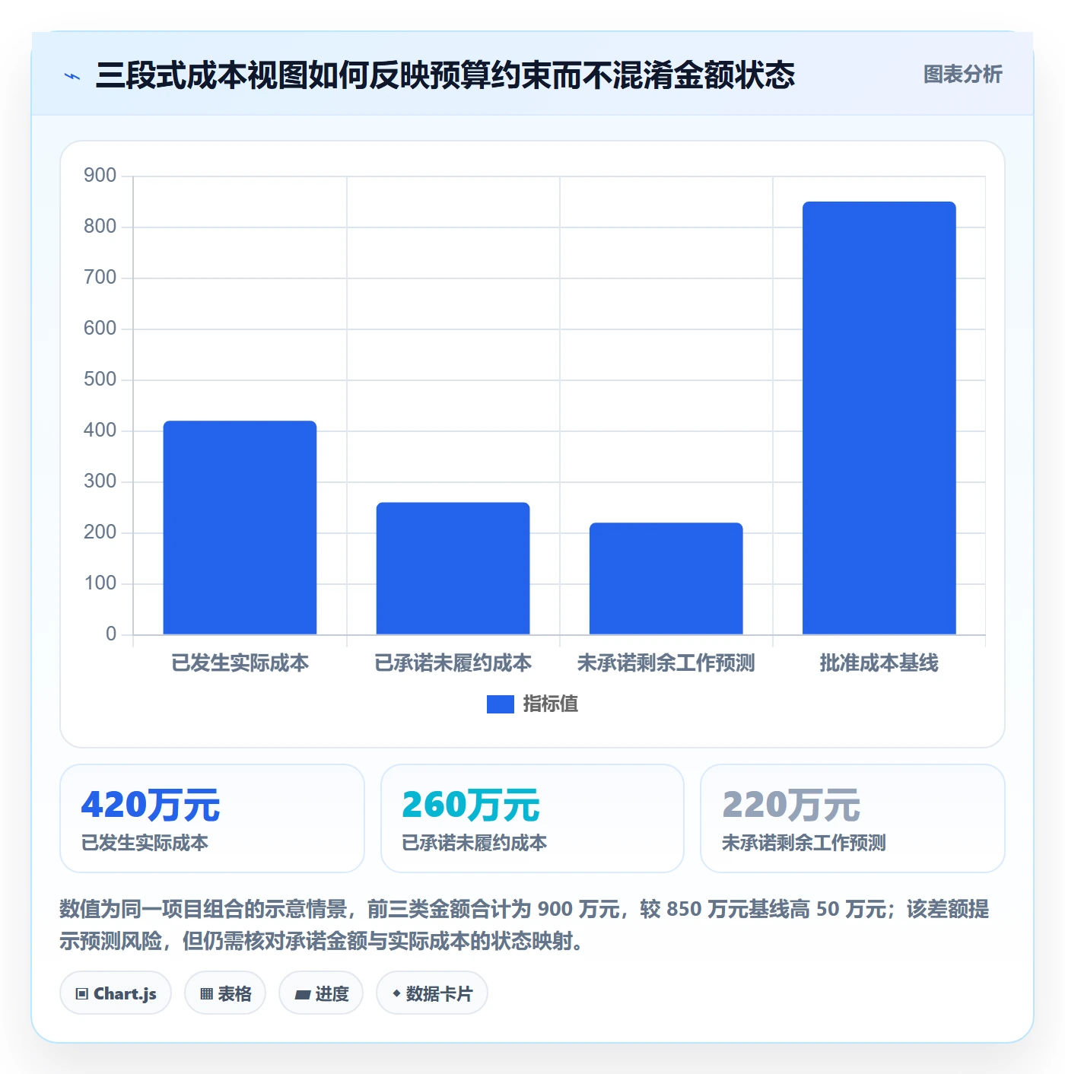Click the 未承诺剩余工作预测 caption under 220万元

click(804, 843)
